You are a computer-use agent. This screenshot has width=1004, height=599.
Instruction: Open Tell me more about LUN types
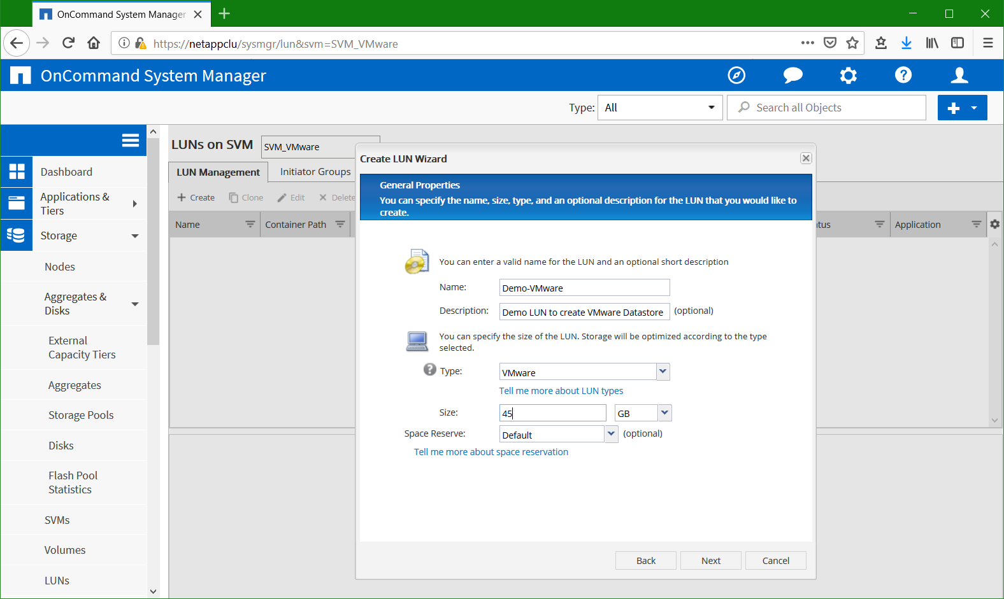561,391
